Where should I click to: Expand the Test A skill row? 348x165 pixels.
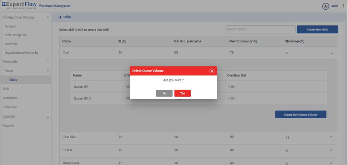[331, 150]
